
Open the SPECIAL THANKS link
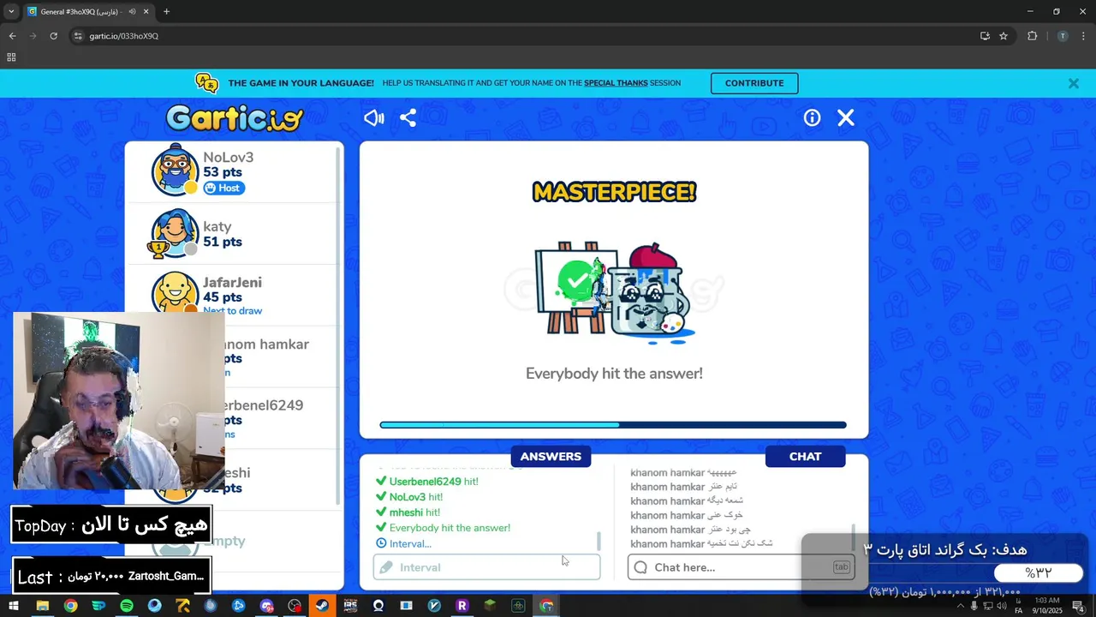616,83
